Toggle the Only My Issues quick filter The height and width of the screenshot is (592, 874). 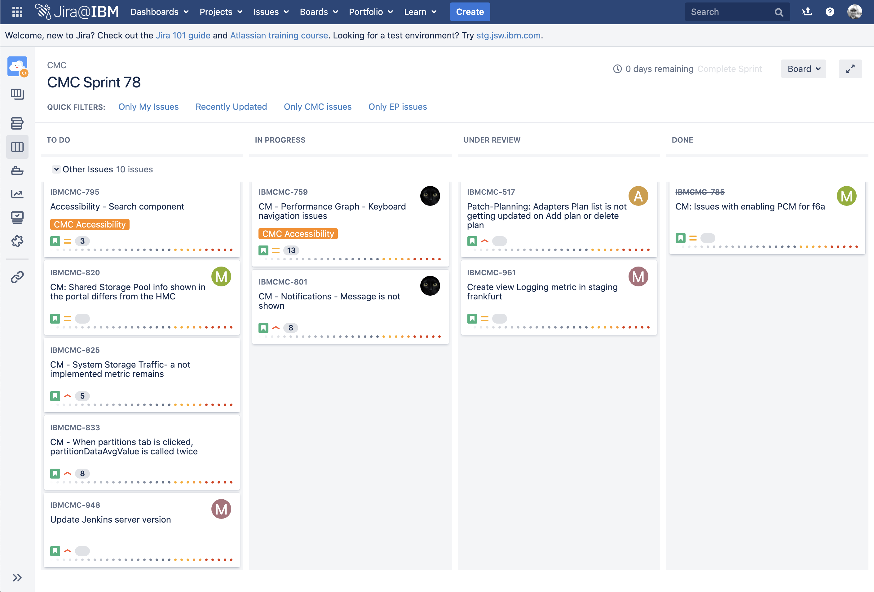148,106
